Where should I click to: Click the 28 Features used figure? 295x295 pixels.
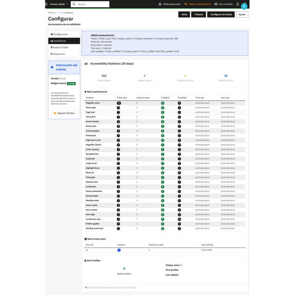click(226, 76)
